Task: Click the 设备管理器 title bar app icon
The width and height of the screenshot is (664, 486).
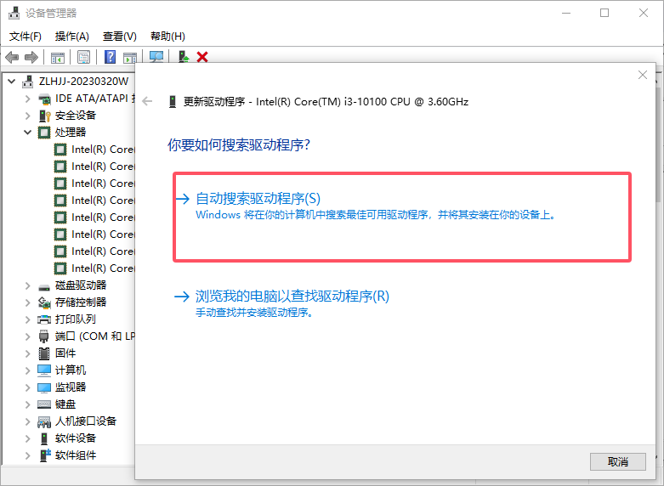Action: (x=14, y=13)
